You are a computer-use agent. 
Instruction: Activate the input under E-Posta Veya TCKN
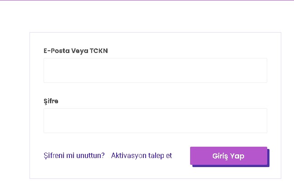[x=155, y=70]
